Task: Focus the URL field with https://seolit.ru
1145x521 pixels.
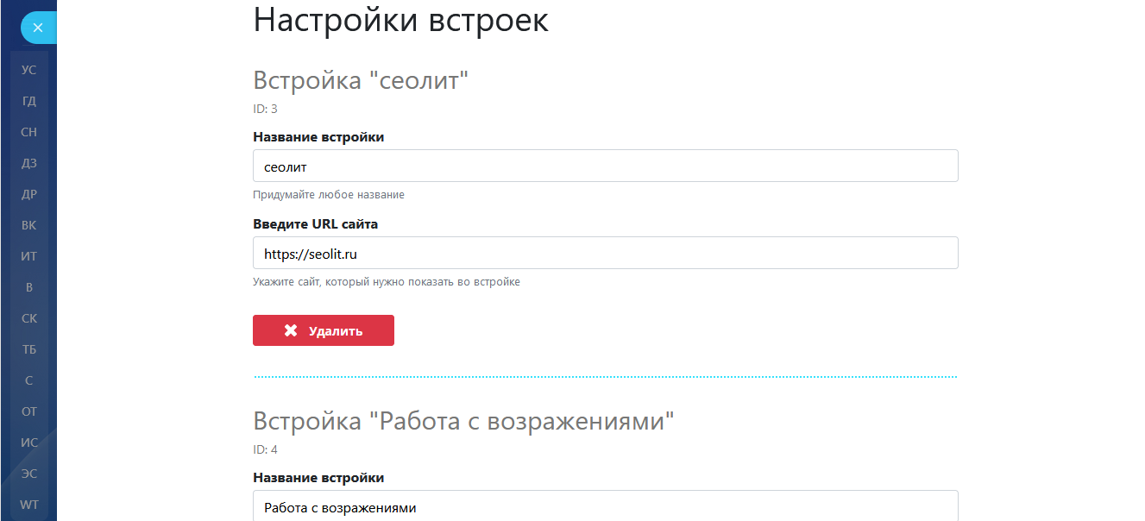Action: (605, 253)
